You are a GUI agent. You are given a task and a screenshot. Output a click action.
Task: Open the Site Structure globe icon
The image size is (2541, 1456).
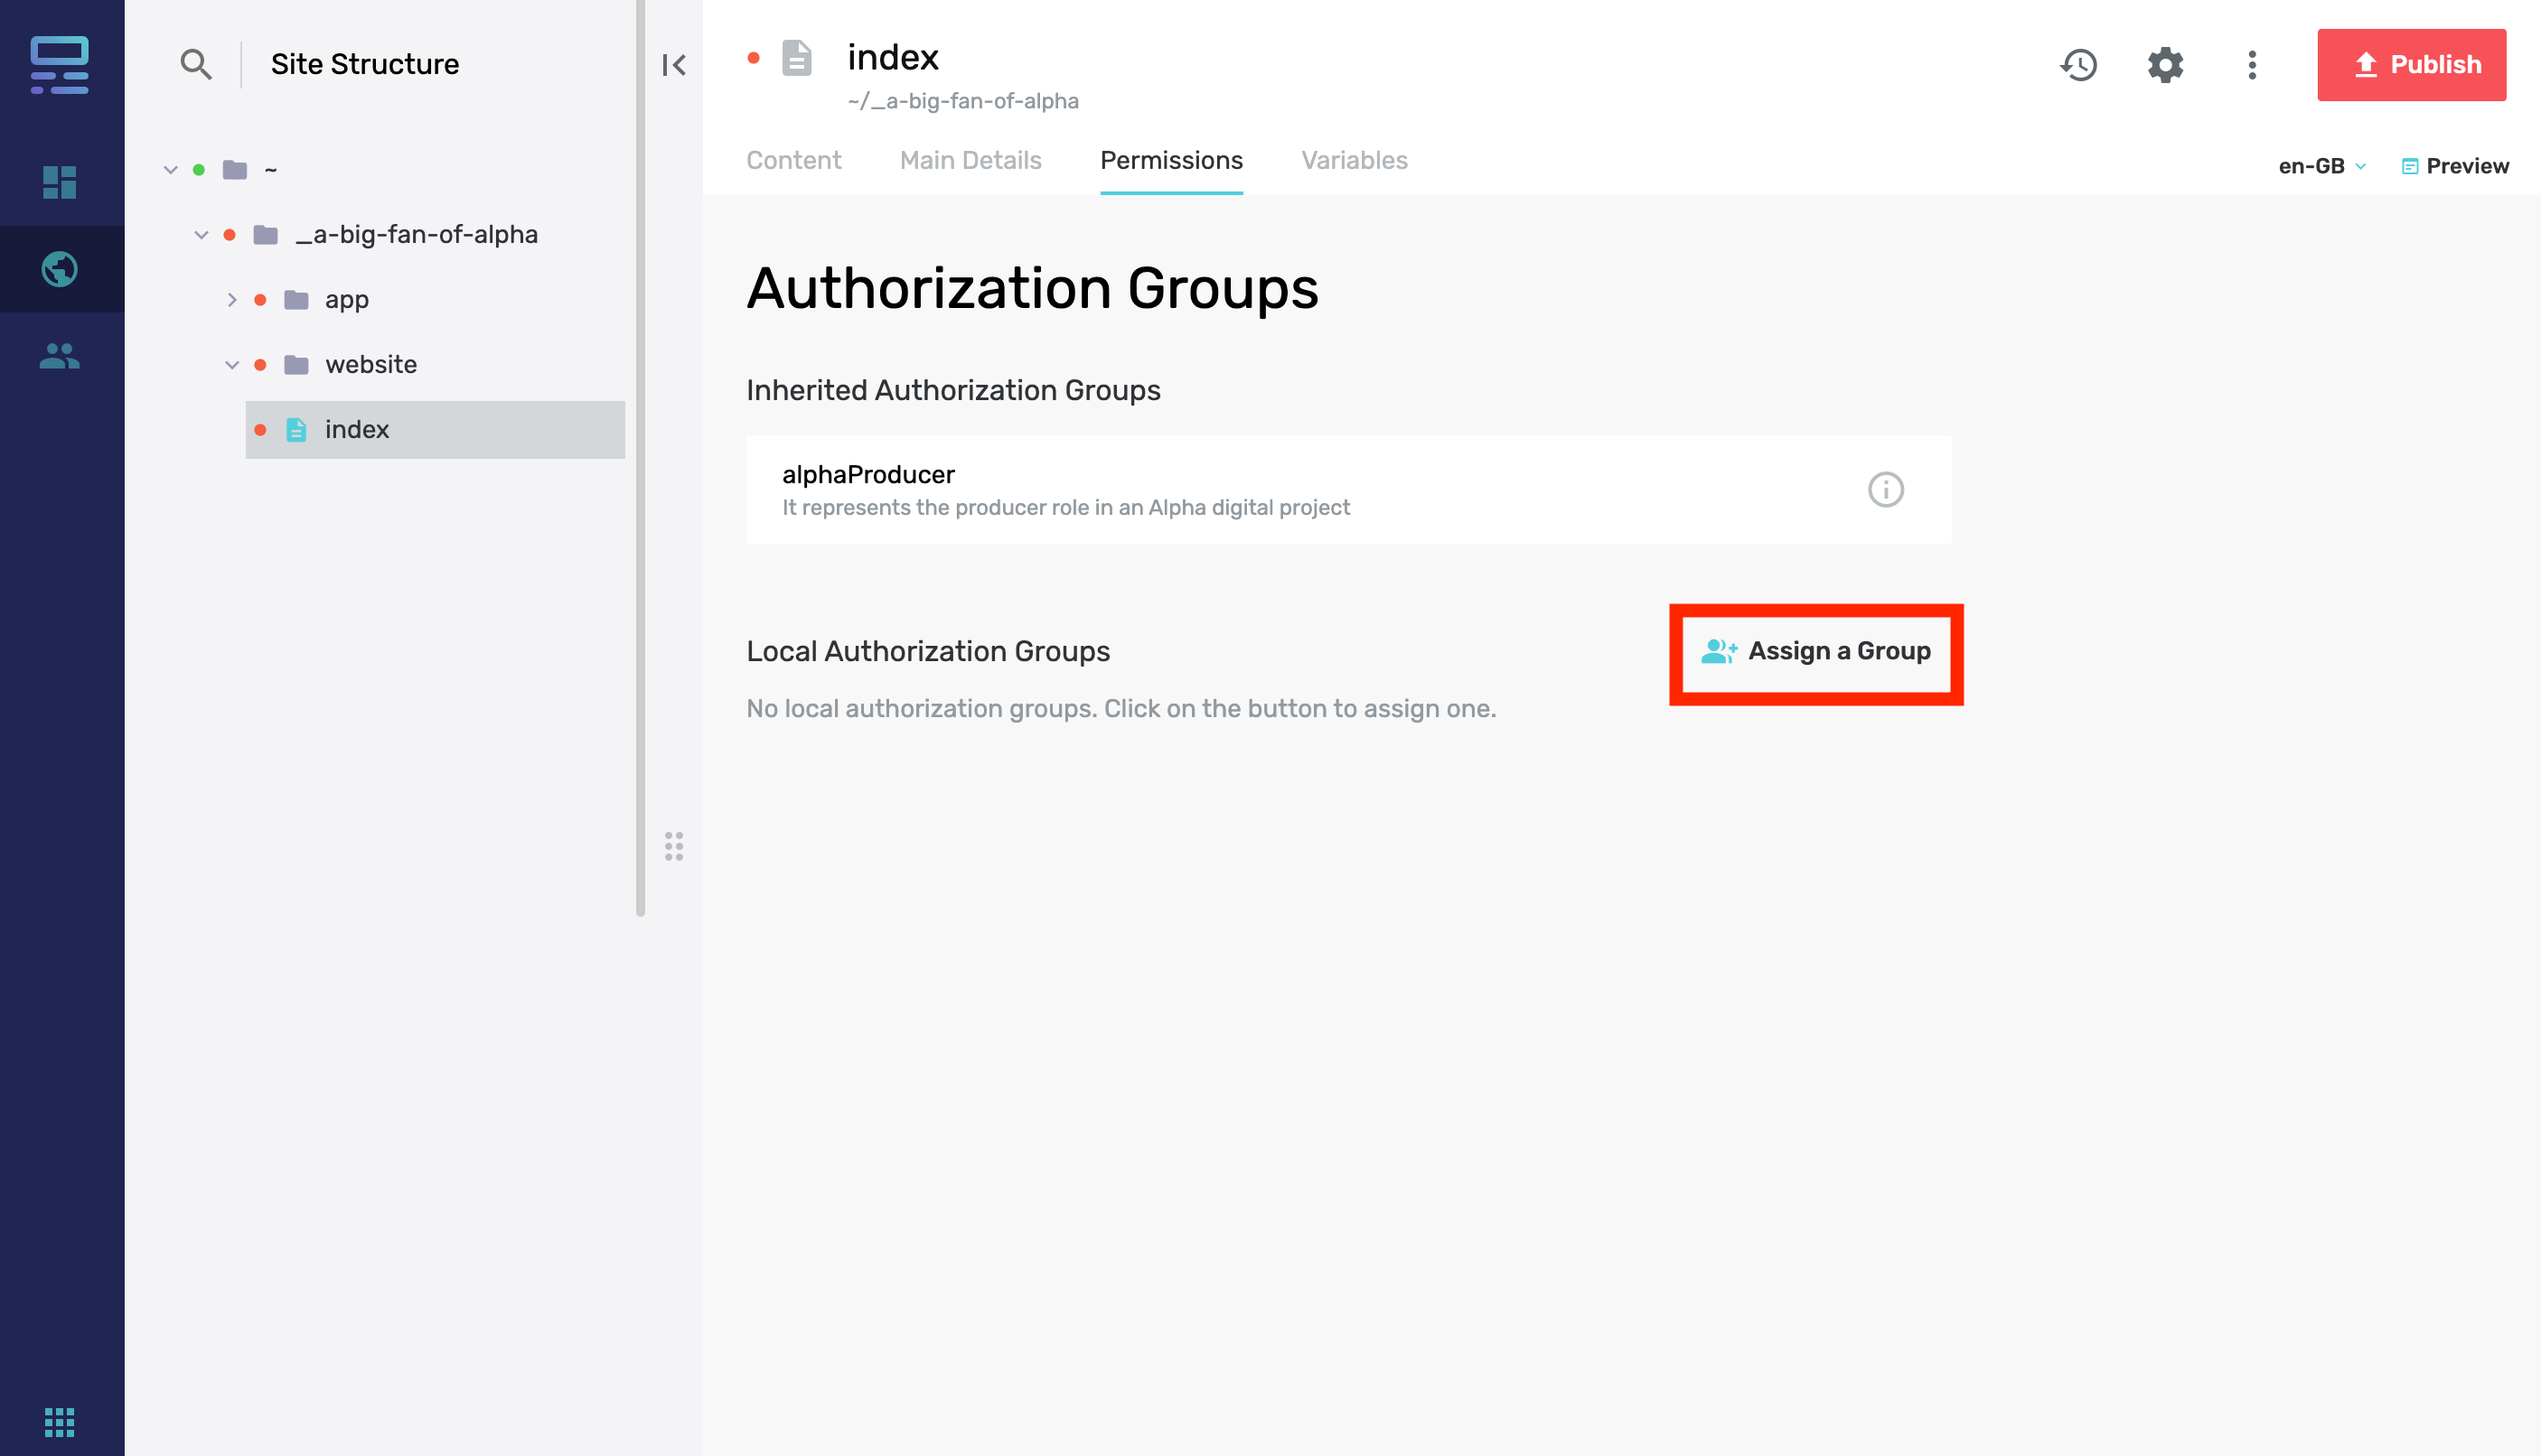(60, 269)
